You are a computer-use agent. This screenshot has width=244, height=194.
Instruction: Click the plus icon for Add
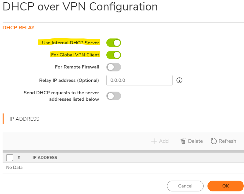coord(154,141)
